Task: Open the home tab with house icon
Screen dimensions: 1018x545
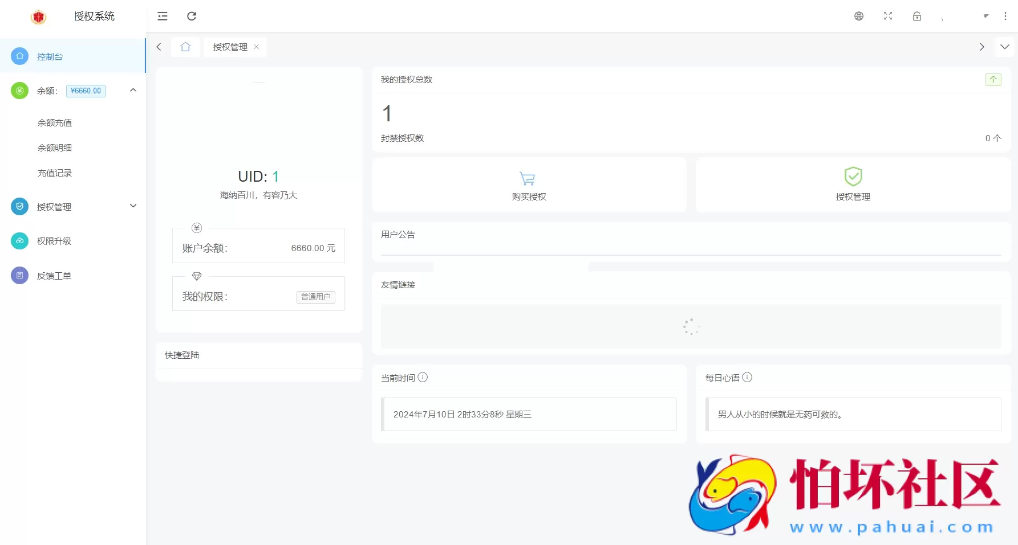Action: pos(185,47)
